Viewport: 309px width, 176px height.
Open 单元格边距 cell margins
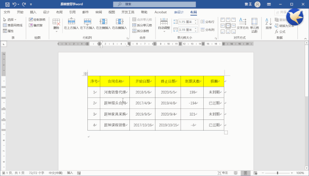point(254,25)
